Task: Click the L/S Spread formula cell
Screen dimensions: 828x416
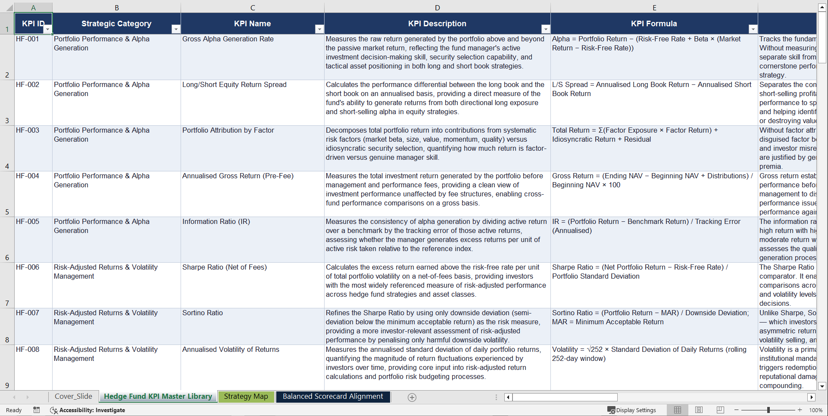Action: [654, 102]
